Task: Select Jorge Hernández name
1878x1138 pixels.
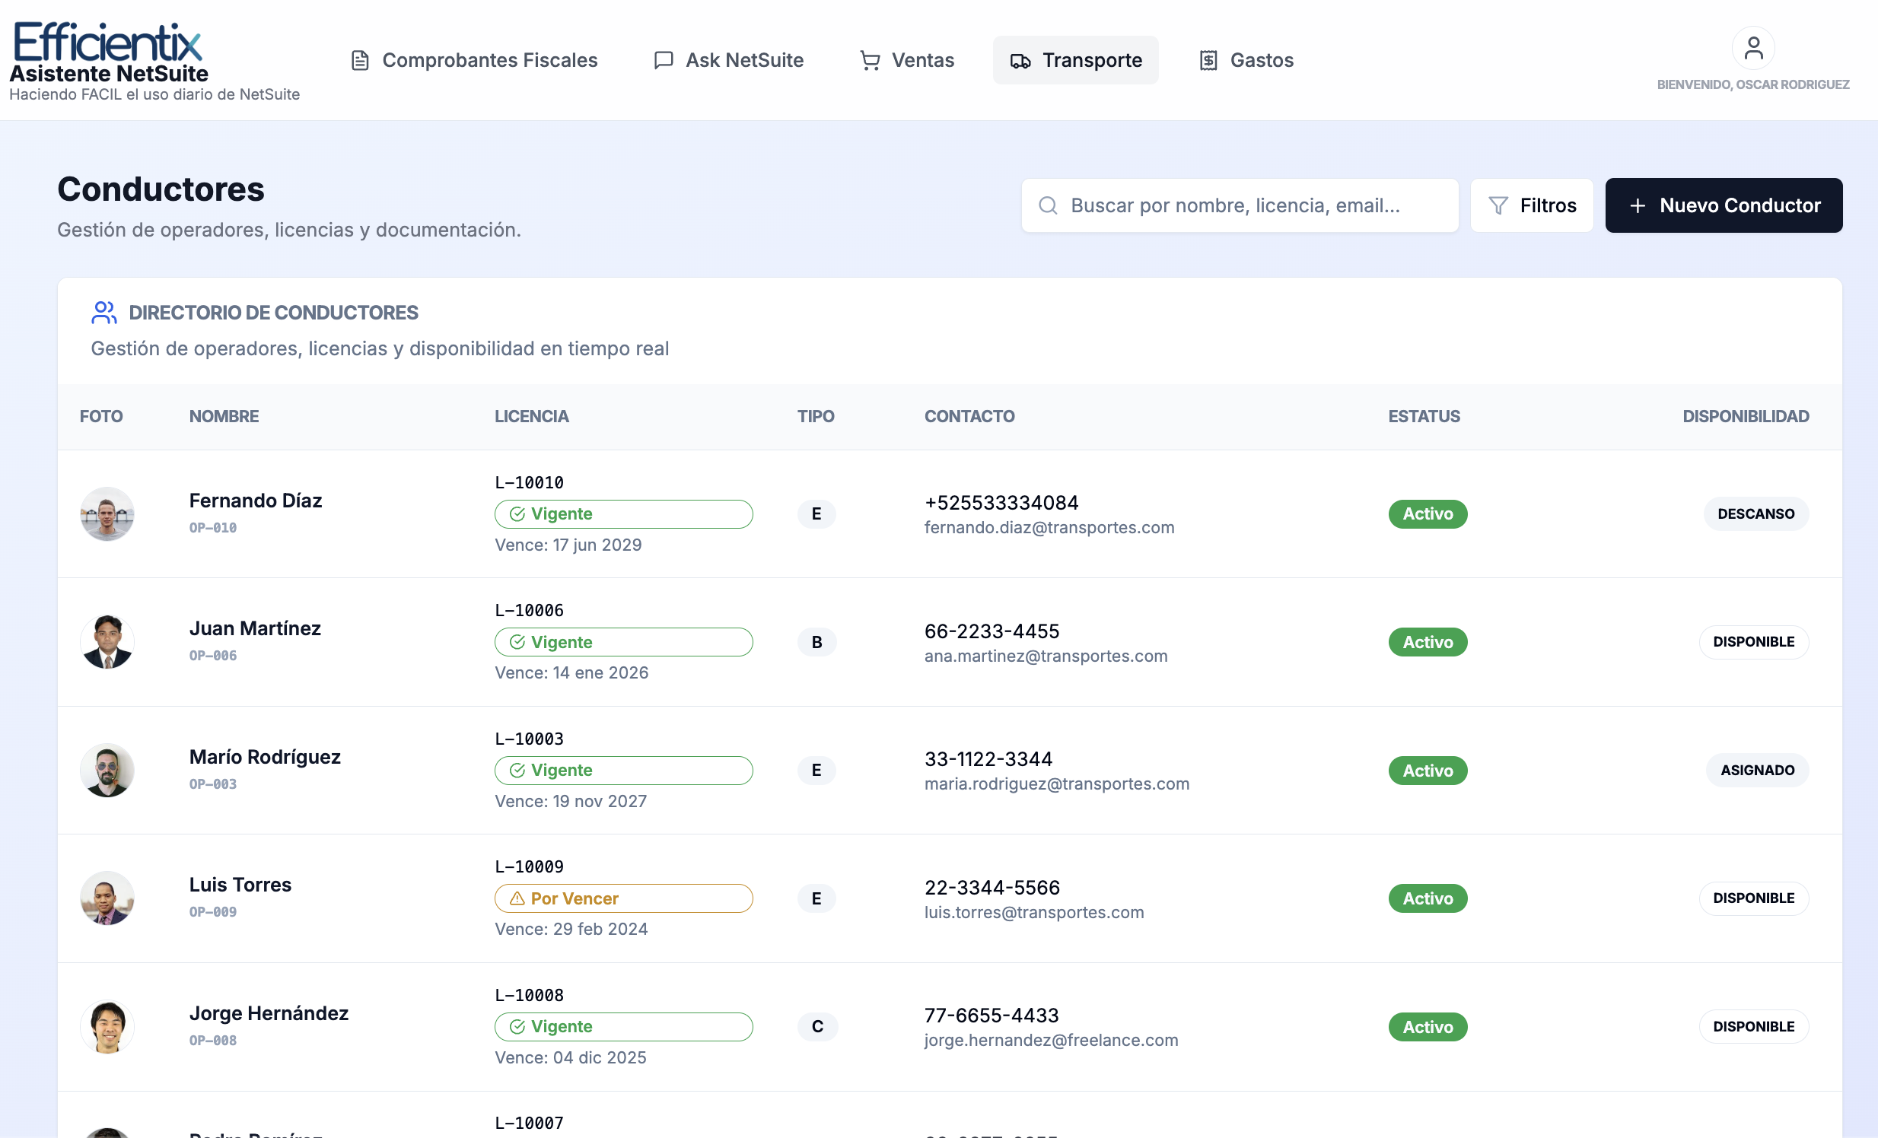Action: [x=269, y=1013]
